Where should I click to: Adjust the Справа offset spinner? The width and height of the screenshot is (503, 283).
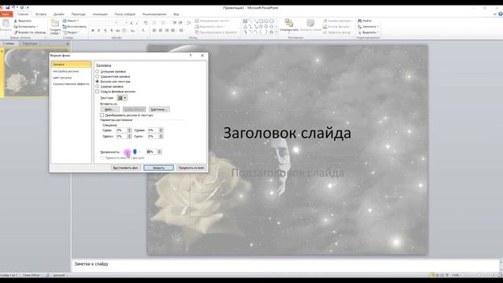click(x=160, y=130)
